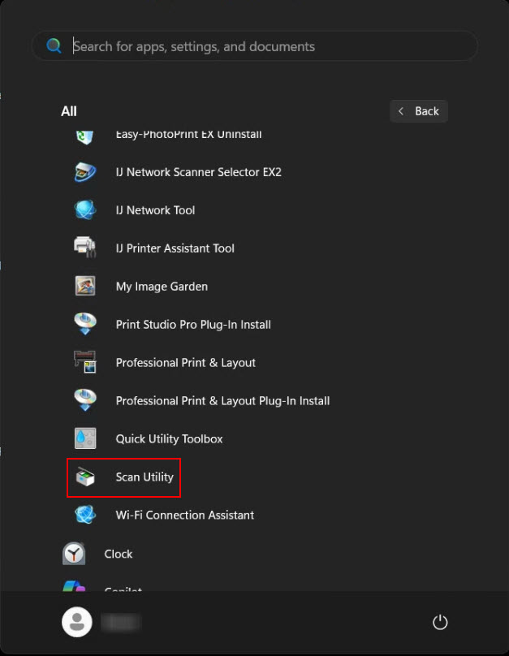Open the Scan Utility app icon
The height and width of the screenshot is (656, 509).
[x=84, y=477]
